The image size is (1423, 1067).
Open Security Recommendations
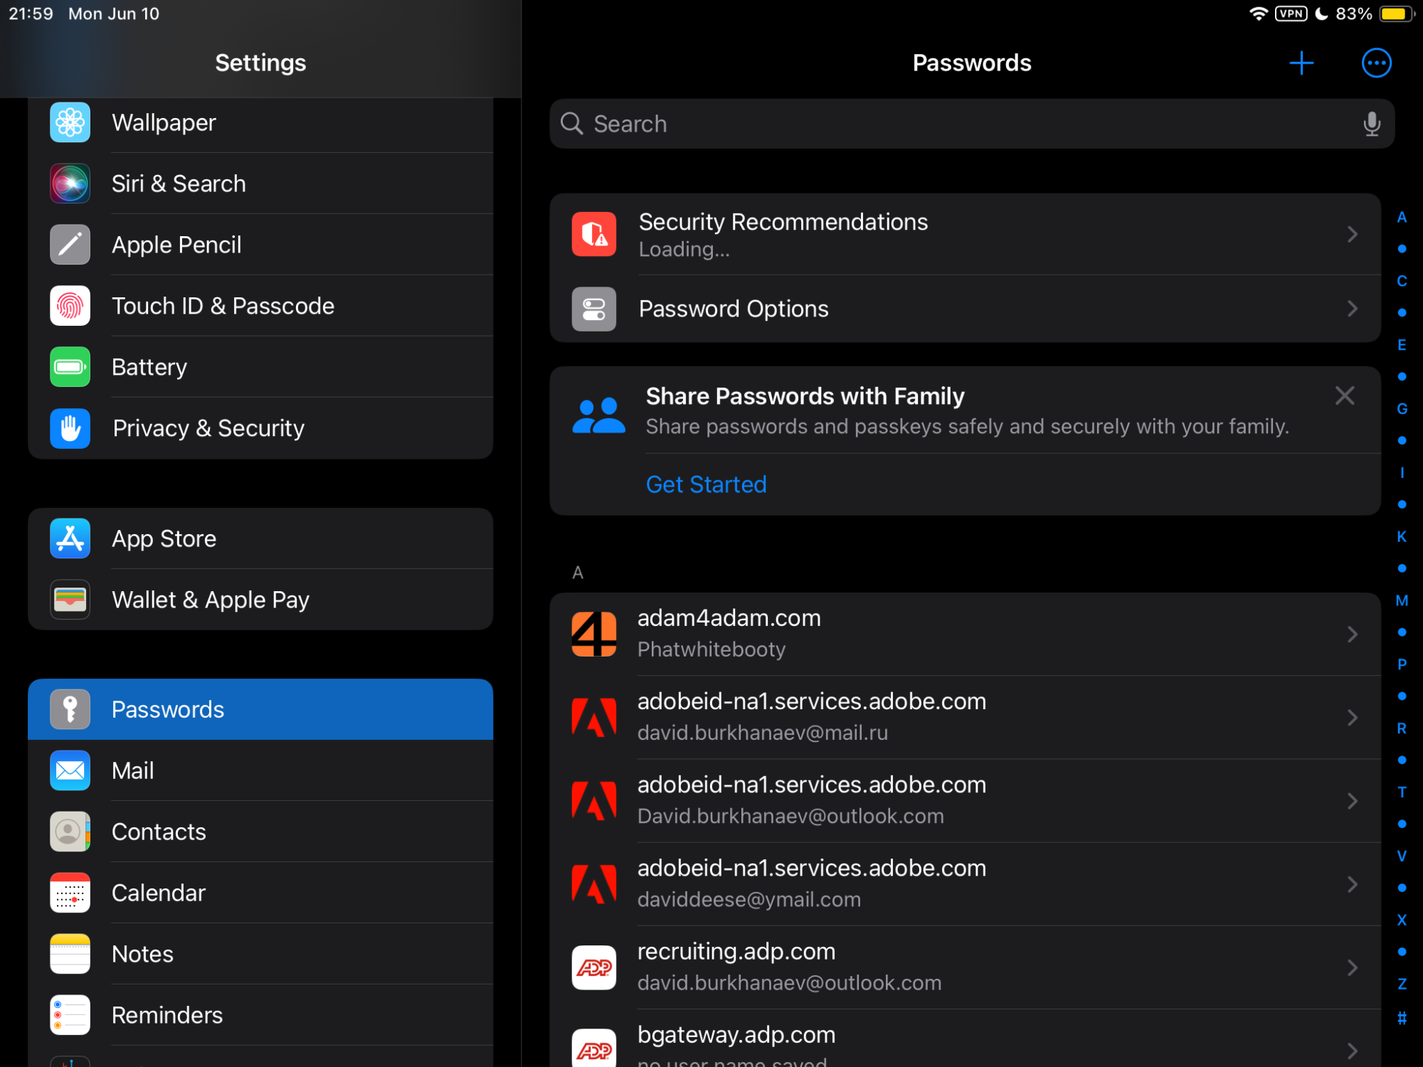965,234
